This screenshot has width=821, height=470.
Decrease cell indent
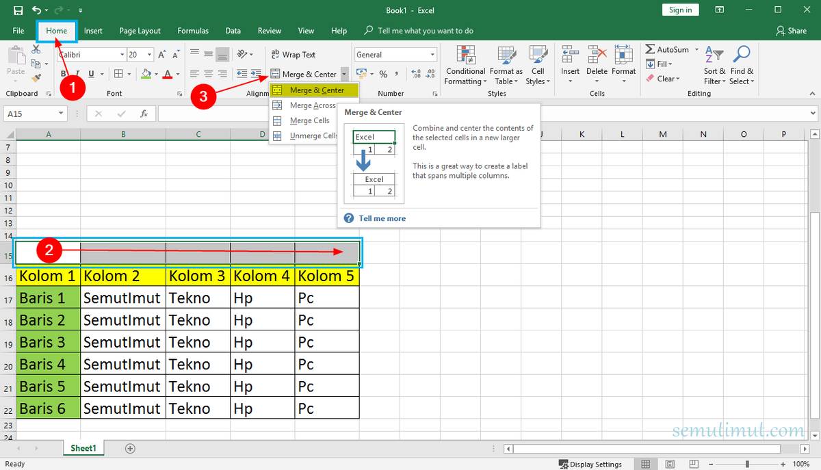coord(242,74)
